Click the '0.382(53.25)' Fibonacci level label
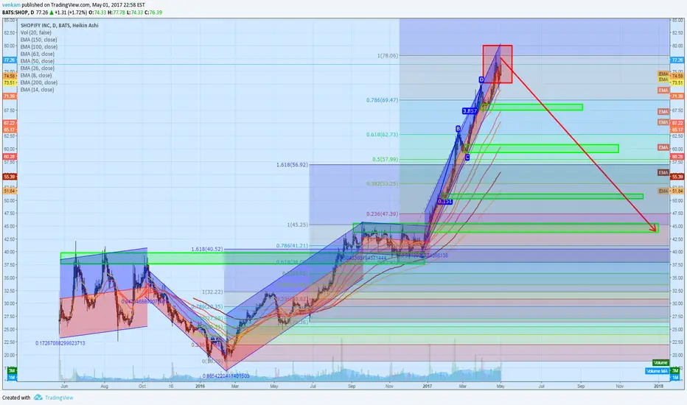Image resolution: width=687 pixels, height=405 pixels. [383, 184]
